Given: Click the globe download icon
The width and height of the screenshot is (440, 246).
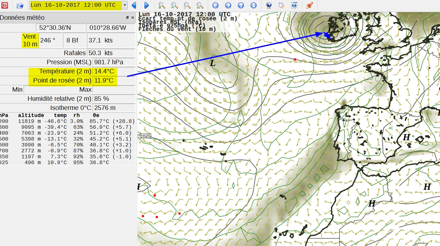Looking at the screenshot, I should [269, 5].
